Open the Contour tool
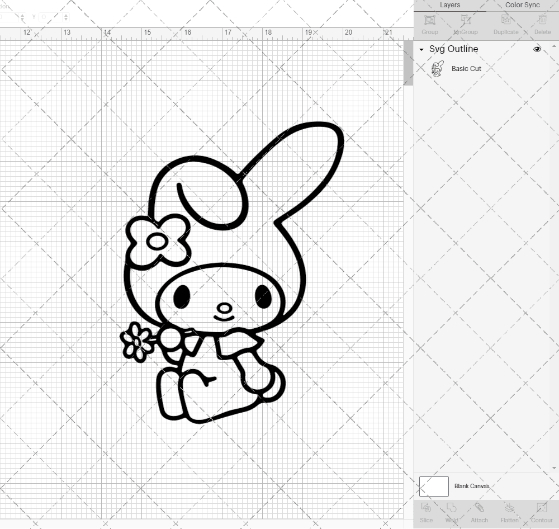This screenshot has height=529, width=559. (x=541, y=512)
